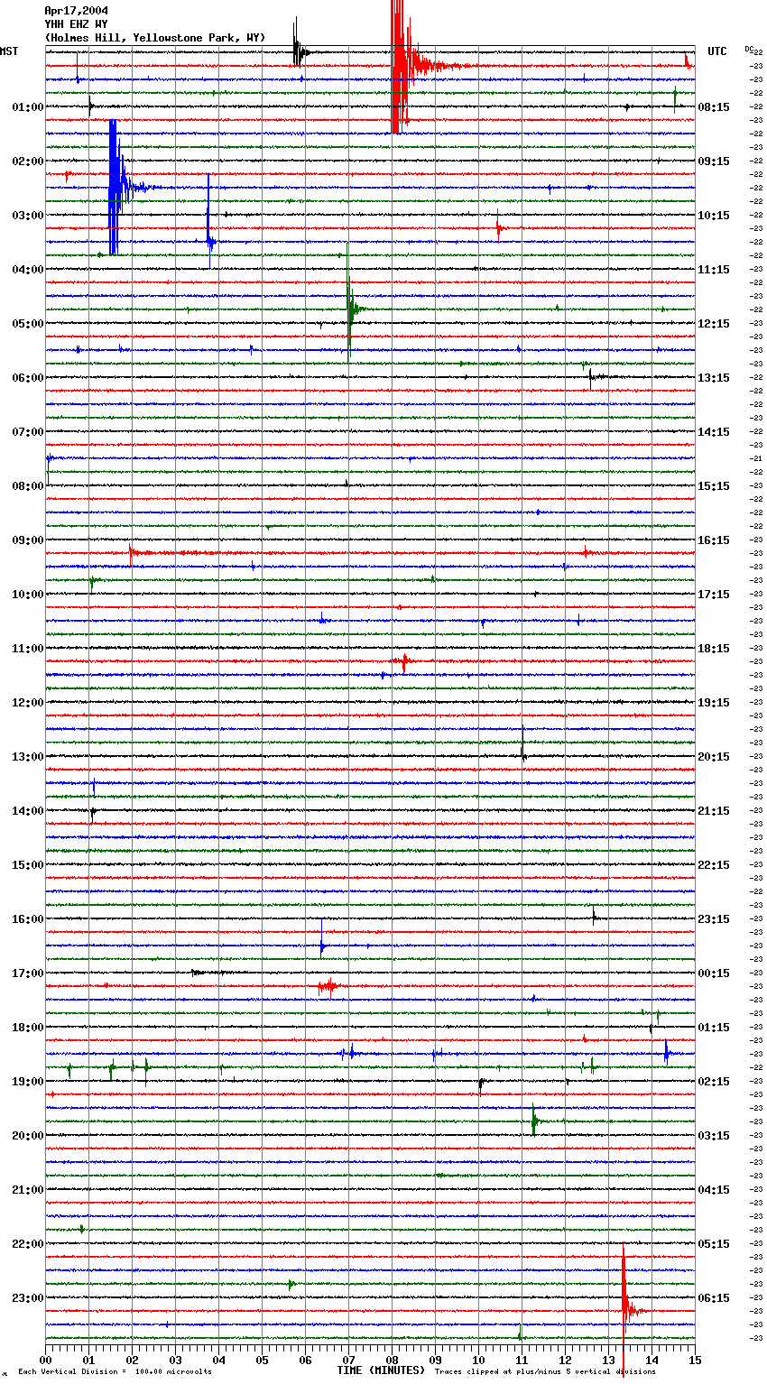
Task: Click the 00 tick on minutes axis
Action: (45, 1360)
